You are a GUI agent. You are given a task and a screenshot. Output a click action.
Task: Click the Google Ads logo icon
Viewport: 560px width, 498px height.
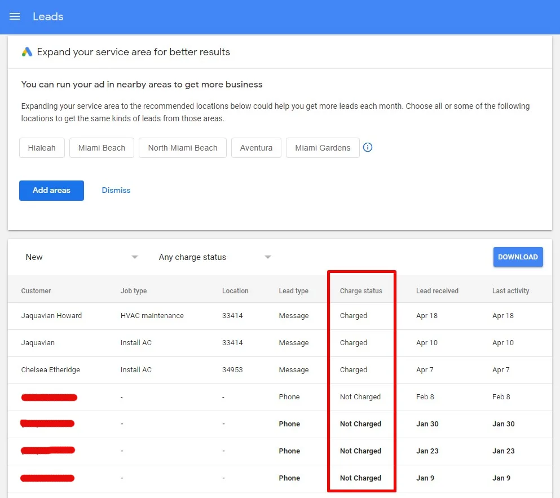25,51
